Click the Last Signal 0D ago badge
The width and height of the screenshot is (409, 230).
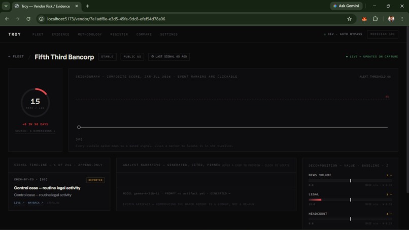[169, 57]
